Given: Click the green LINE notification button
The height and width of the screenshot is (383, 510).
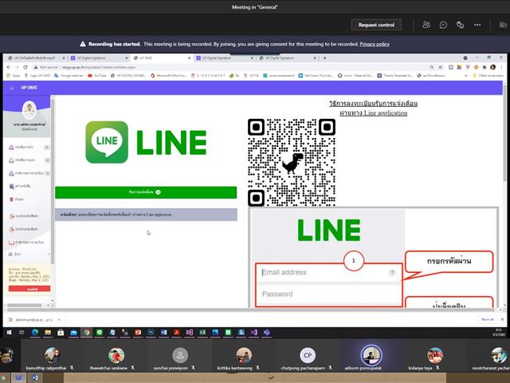Looking at the screenshot, I should click(x=146, y=192).
